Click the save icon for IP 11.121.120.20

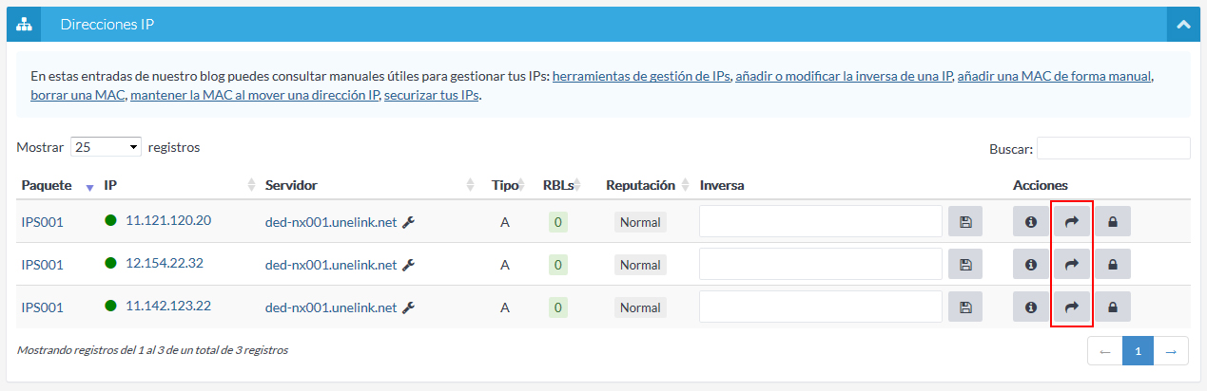pyautogui.click(x=966, y=222)
